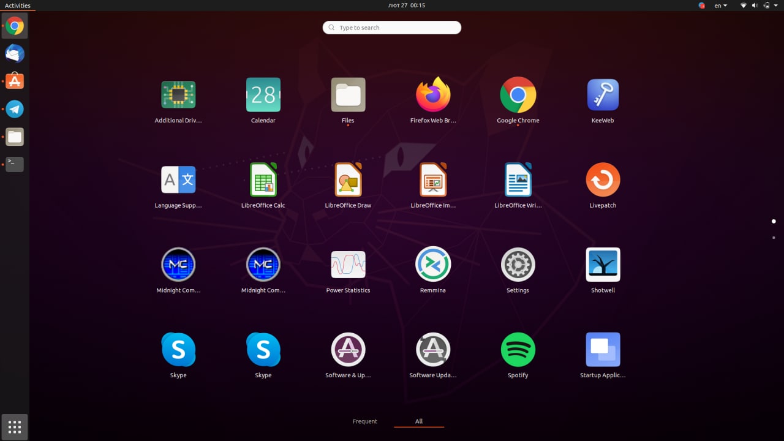Open Ubuntu Software in the dock
The width and height of the screenshot is (784, 441).
tap(15, 81)
